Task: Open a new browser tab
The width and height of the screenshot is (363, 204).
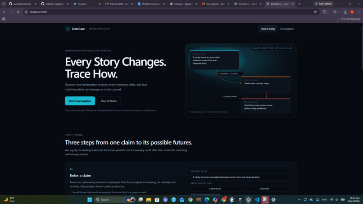Action: [299, 4]
